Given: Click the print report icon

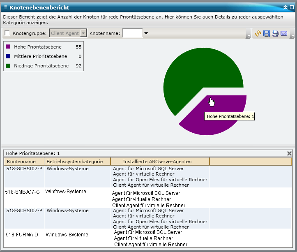Looking at the screenshot, I should coord(275,34).
